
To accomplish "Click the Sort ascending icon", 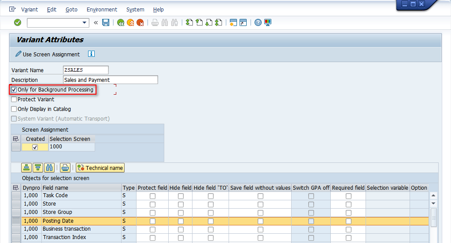I will click(26, 168).
